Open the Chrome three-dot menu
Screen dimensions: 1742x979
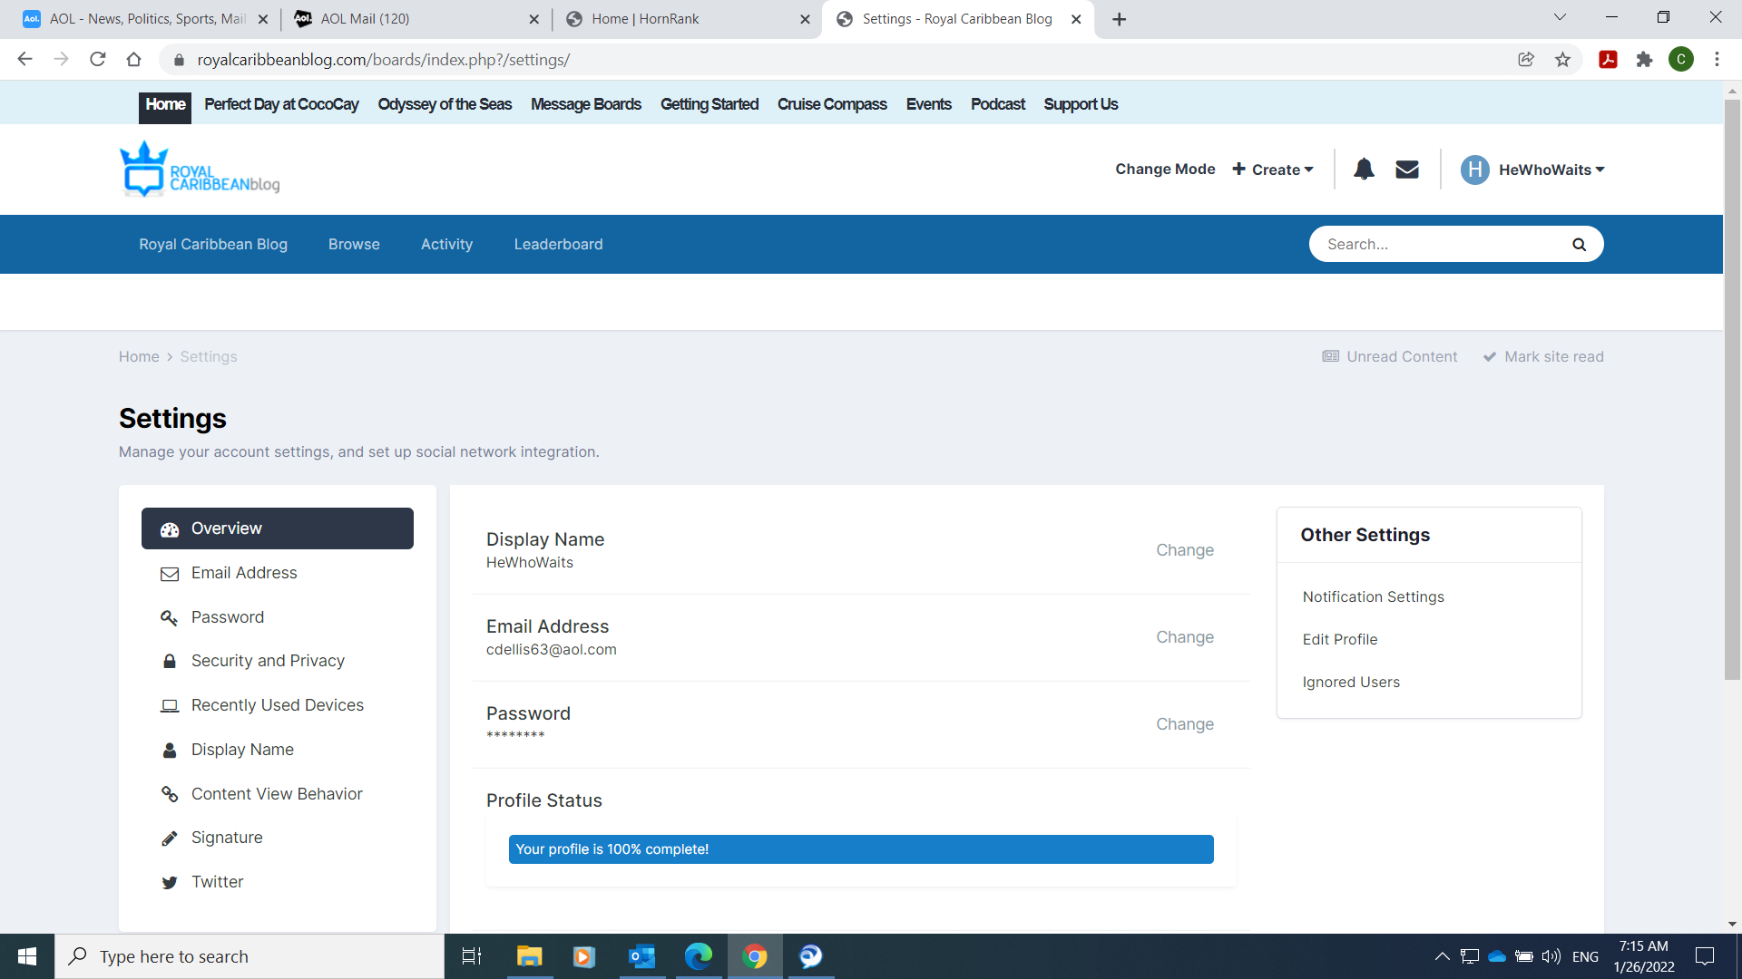point(1717,60)
